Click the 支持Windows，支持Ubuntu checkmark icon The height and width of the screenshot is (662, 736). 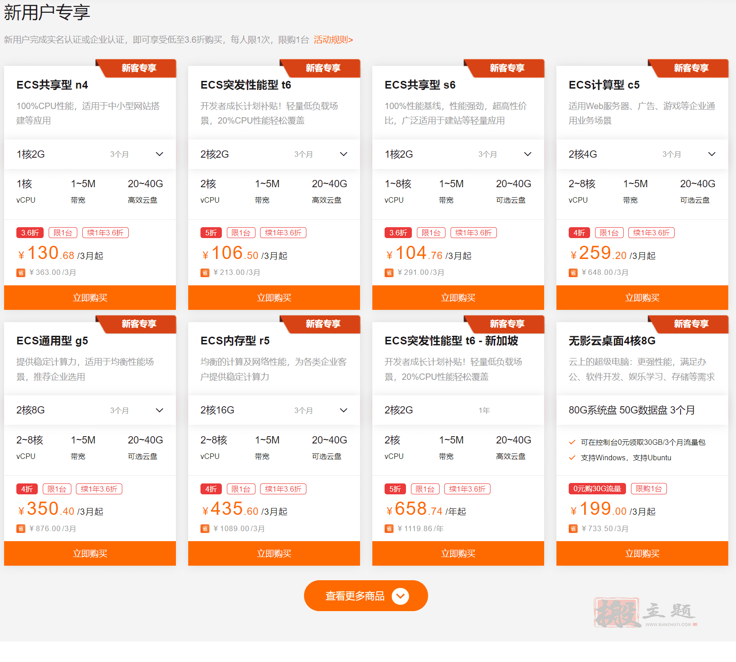tap(572, 458)
